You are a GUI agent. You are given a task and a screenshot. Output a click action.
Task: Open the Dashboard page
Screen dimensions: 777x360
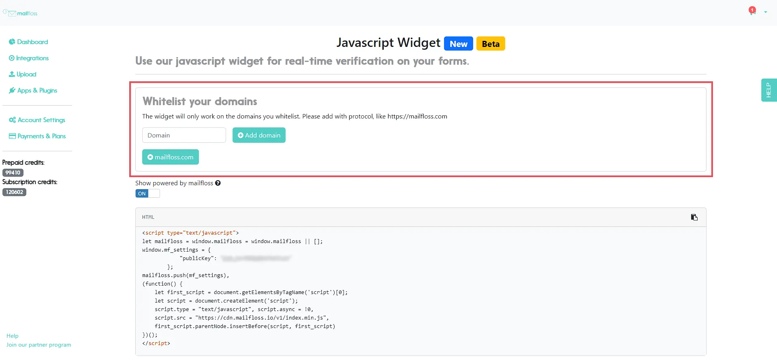(x=28, y=42)
